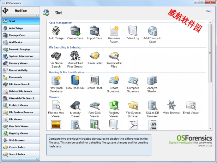Select Add Device to Case icon

[152, 31]
